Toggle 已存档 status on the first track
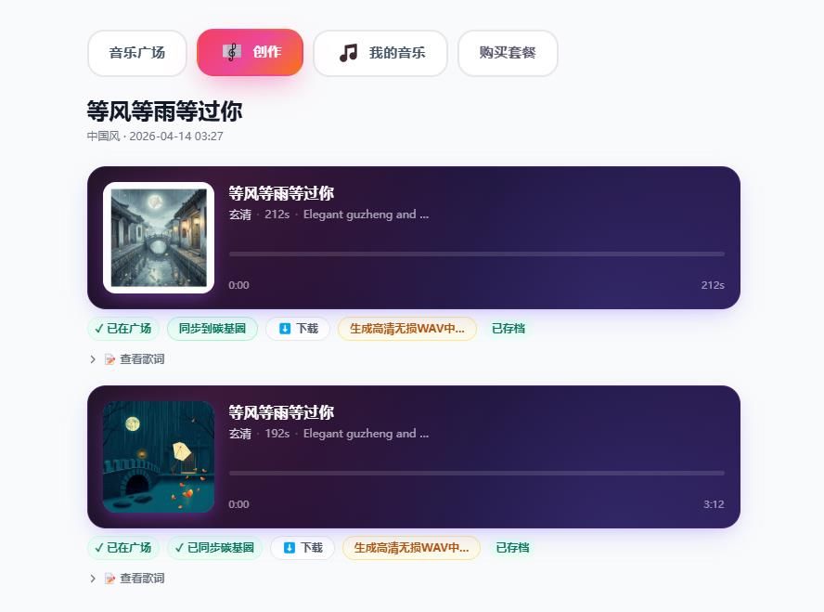 [x=509, y=329]
